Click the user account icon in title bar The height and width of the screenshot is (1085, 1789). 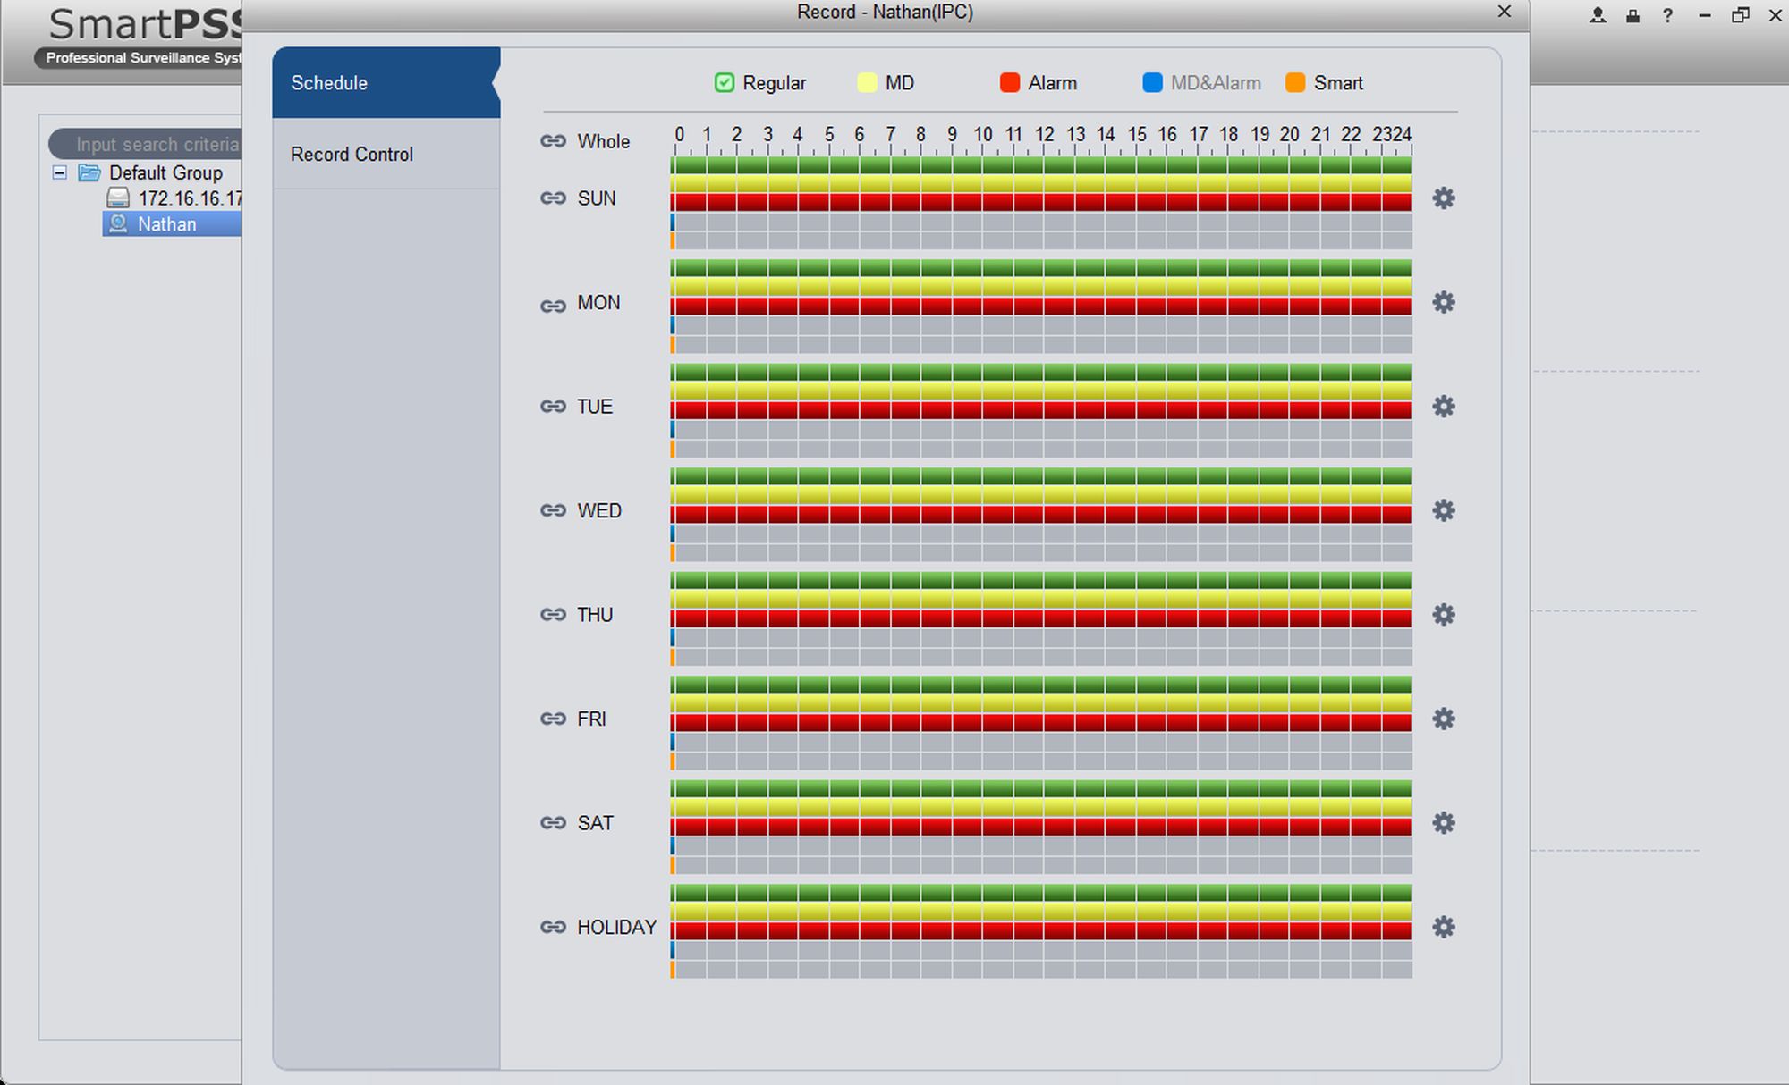pos(1598,15)
